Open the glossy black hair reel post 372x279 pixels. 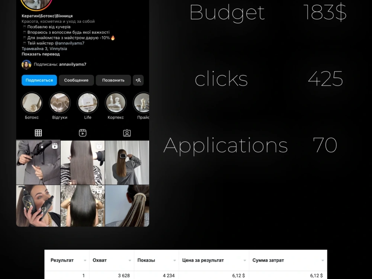pyautogui.click(x=83, y=206)
